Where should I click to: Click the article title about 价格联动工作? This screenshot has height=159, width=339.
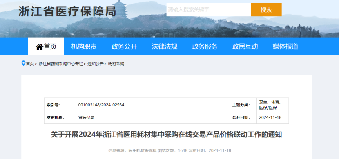tap(166, 135)
